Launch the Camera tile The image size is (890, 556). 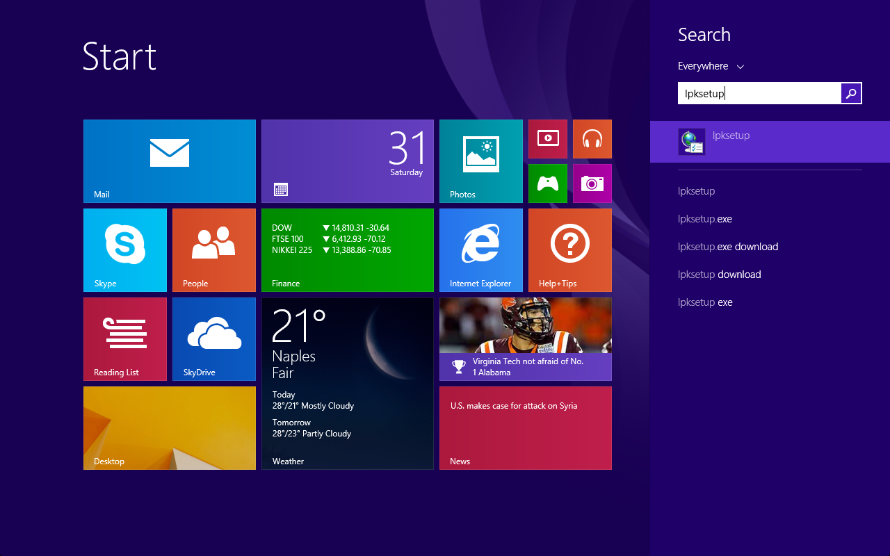pyautogui.click(x=592, y=183)
